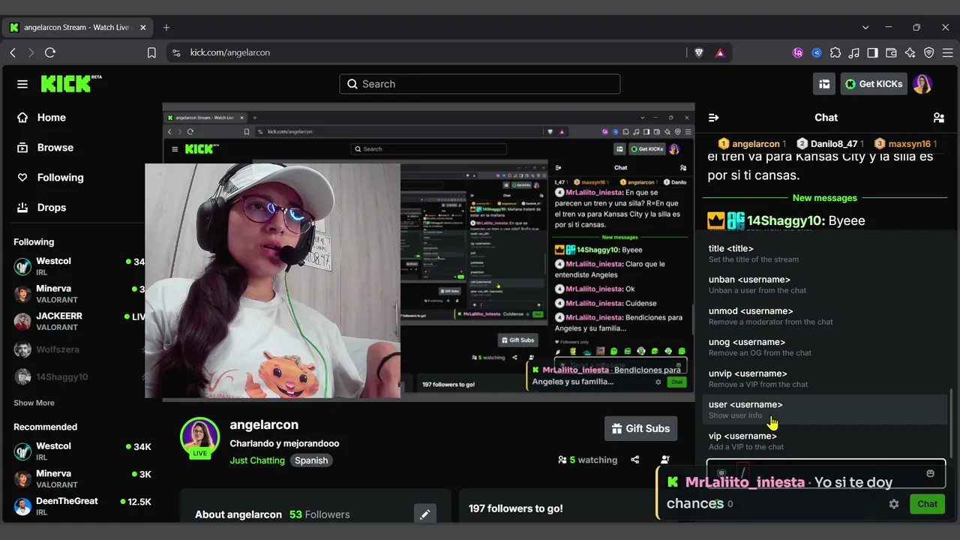Open a new browser tab
The height and width of the screenshot is (540, 960).
click(x=166, y=28)
